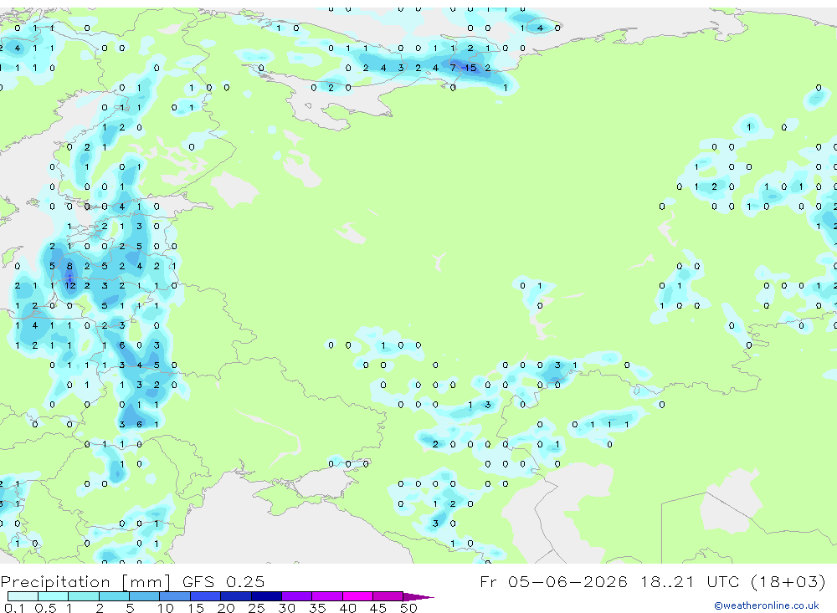Click the "GFS" model label
The width and height of the screenshot is (837, 613).
[198, 581]
